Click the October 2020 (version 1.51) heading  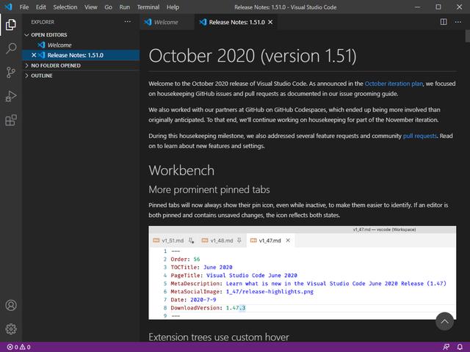253,56
